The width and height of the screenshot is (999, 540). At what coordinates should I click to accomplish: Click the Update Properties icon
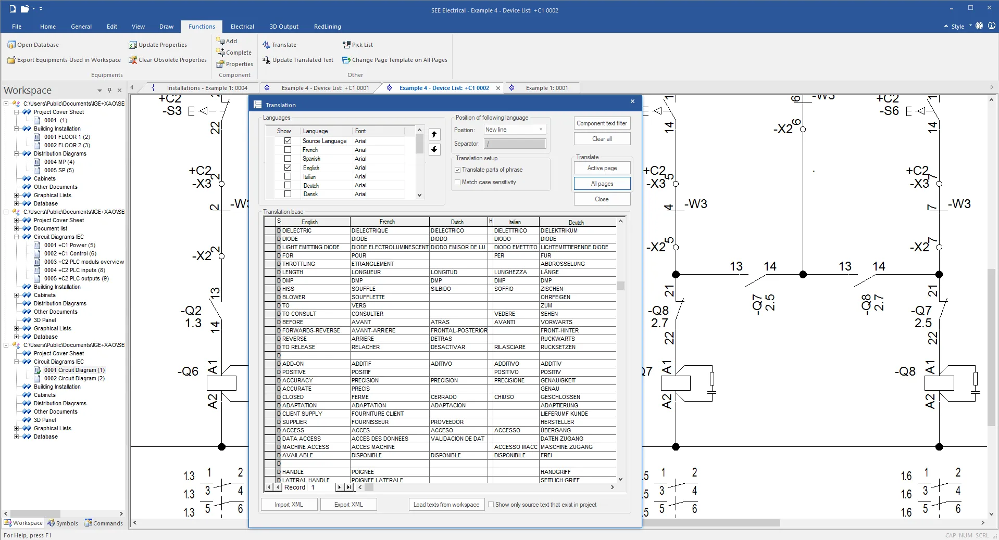[133, 45]
